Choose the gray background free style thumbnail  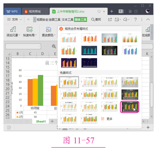coord(130,82)
